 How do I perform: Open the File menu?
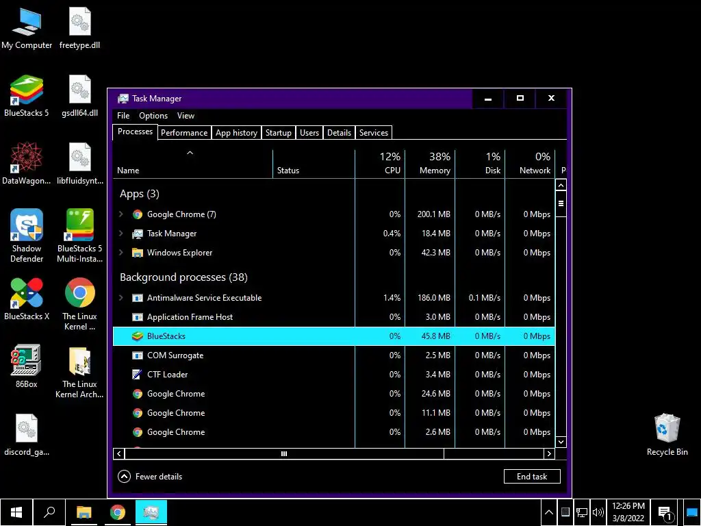[123, 115]
